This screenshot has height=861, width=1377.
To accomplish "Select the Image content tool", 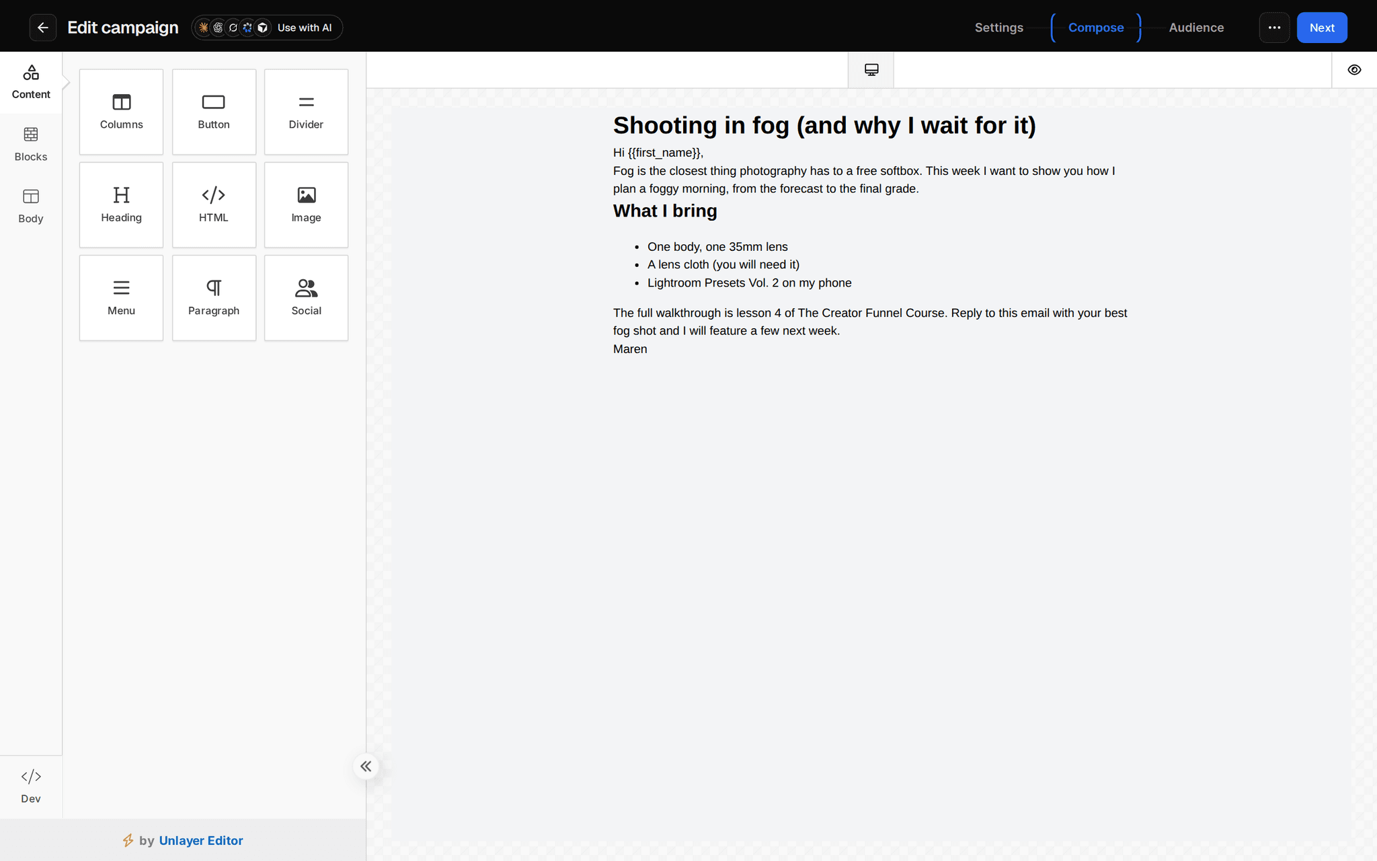I will click(x=306, y=204).
